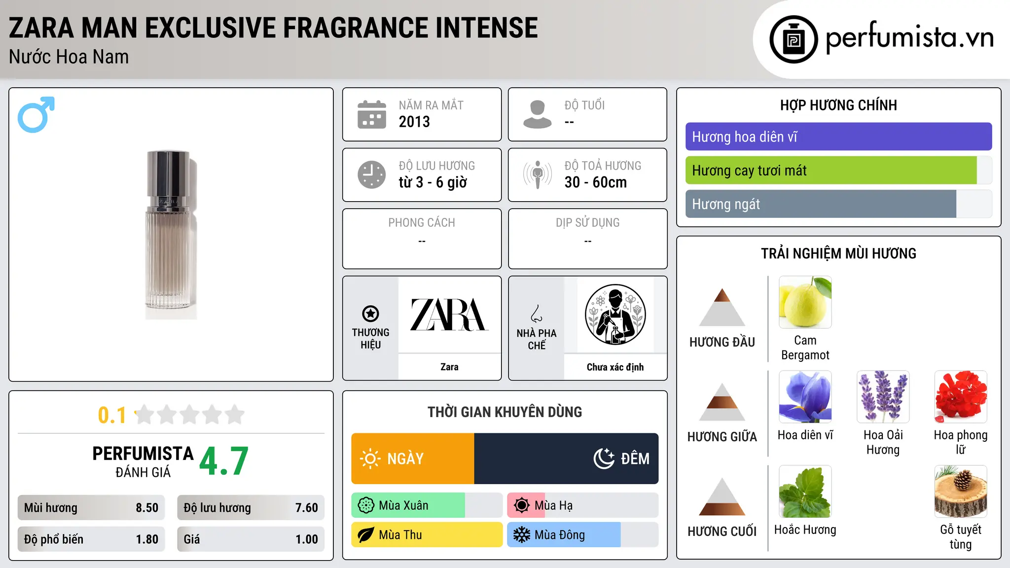Click the Độ lưu hương 7.60 score
This screenshot has width=1010, height=568.
click(251, 508)
